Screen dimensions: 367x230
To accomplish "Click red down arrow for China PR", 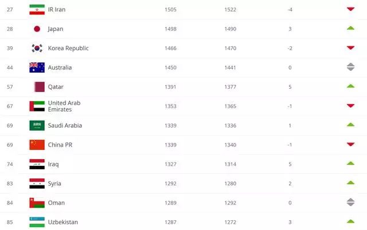I will click(x=350, y=144).
